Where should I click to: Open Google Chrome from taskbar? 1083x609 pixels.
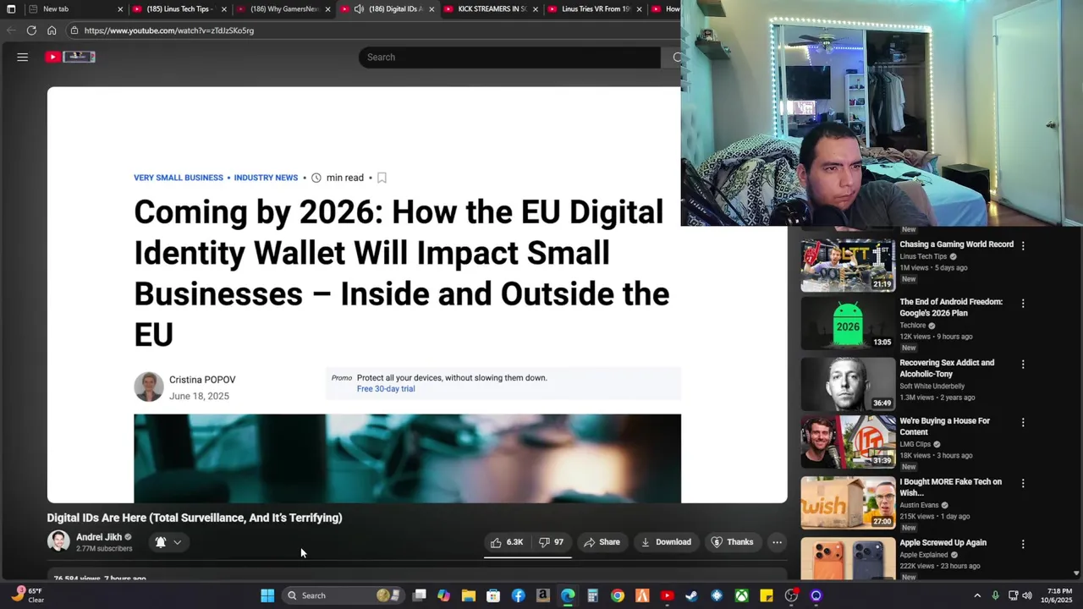[x=618, y=595]
